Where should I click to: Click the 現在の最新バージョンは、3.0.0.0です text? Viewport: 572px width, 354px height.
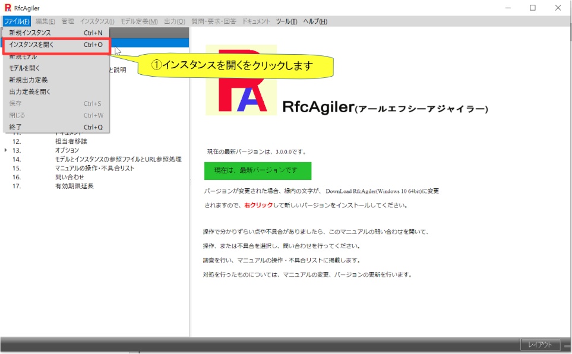[257, 151]
